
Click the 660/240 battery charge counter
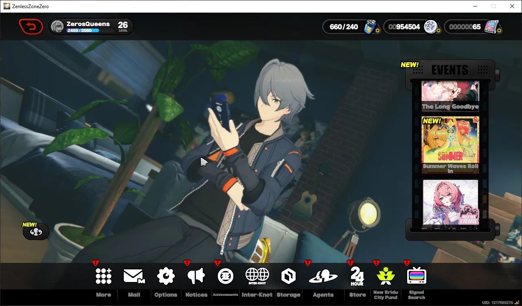coord(344,27)
